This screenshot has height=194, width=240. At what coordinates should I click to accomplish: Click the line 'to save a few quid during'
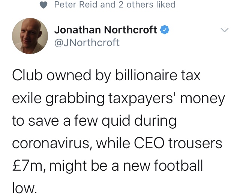94,121
